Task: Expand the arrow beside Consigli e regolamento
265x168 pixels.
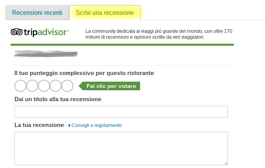Action: click(x=69, y=125)
